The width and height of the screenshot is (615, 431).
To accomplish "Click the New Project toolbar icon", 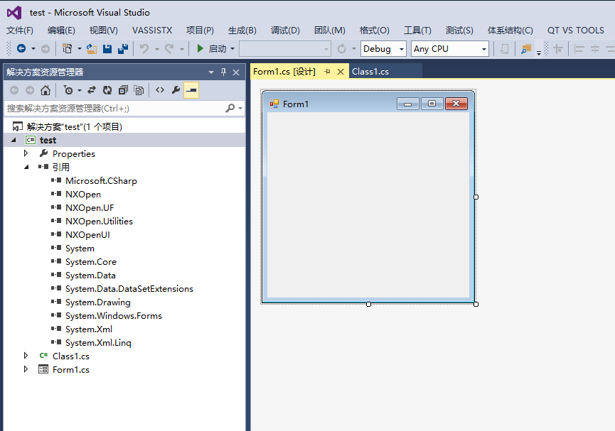I will click(x=68, y=48).
